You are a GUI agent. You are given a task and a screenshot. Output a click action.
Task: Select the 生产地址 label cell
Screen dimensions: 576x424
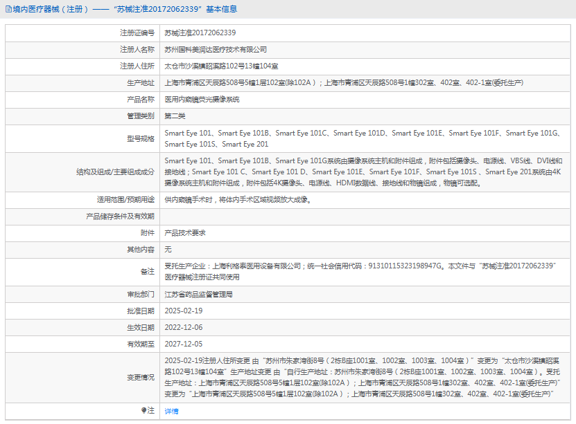tap(82, 83)
